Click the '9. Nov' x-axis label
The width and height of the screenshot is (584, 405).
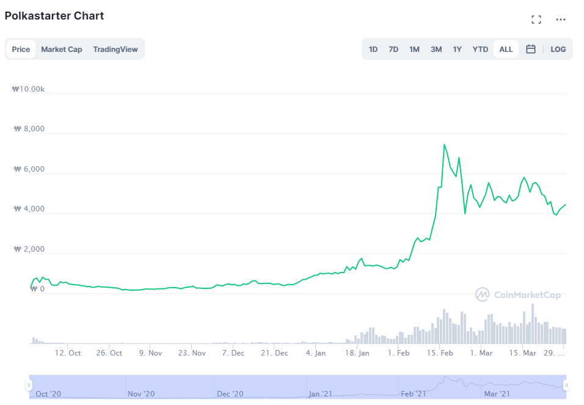150,353
